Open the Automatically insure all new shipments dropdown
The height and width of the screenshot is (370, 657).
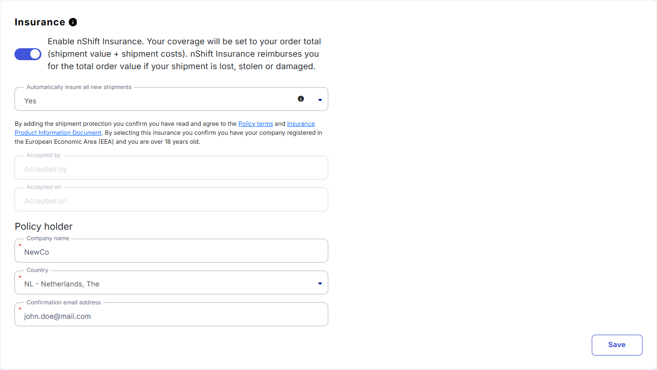159,100
